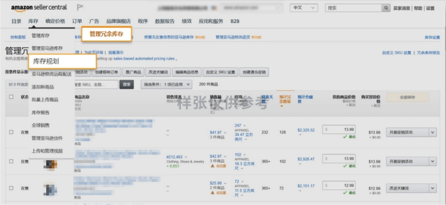Choose 管理库存 from the inventory menu
446x205 pixels.
[40, 36]
